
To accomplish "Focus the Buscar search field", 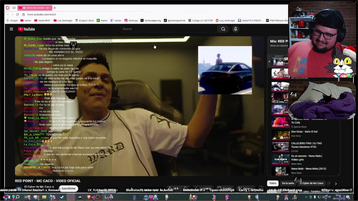I will tap(169, 29).
